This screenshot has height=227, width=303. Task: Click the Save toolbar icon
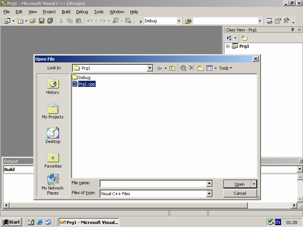42,21
